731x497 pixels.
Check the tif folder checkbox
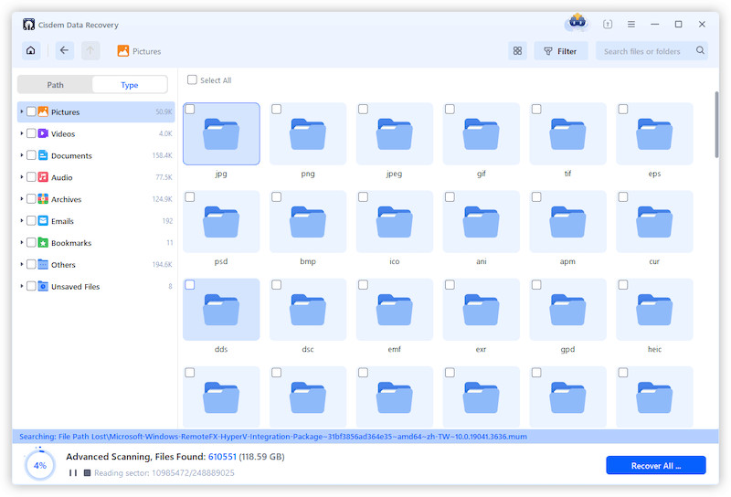[x=536, y=109]
